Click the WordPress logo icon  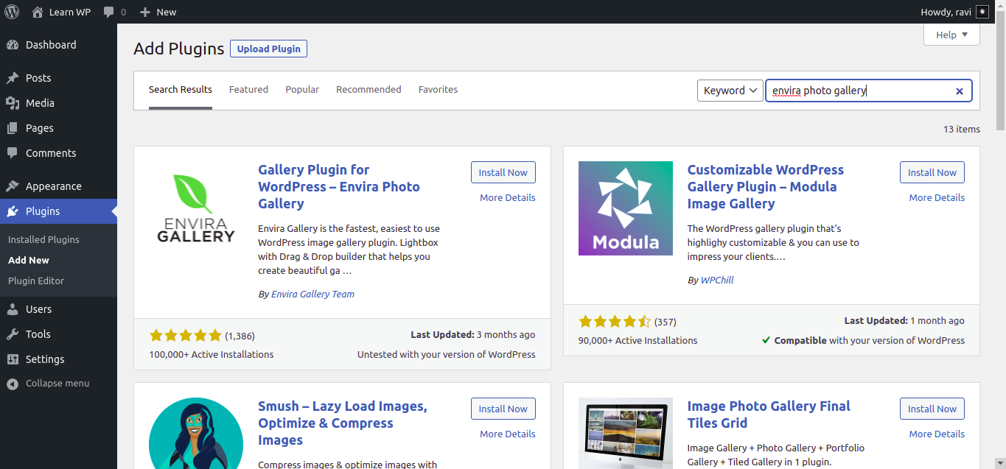pyautogui.click(x=12, y=12)
